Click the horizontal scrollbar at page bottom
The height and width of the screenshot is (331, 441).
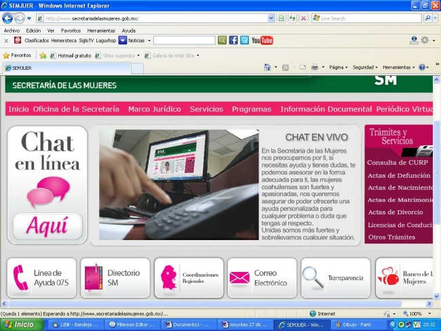tap(204, 305)
